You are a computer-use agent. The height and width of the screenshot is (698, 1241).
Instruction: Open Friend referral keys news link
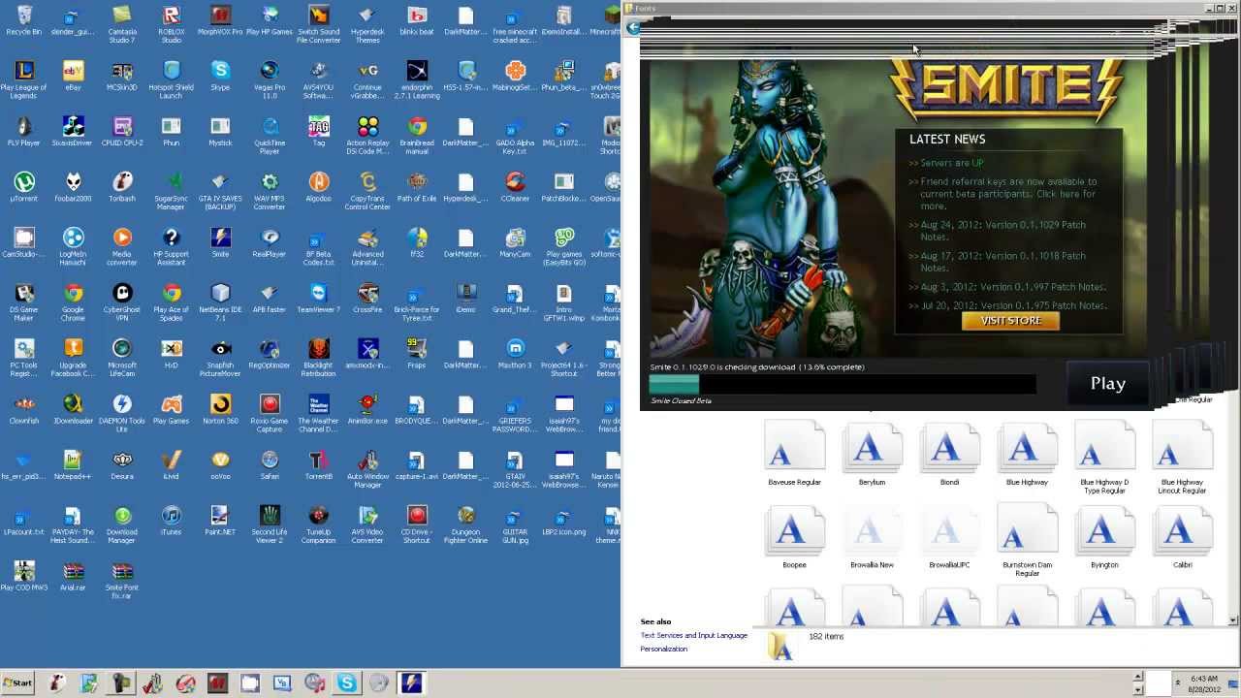pos(1008,194)
